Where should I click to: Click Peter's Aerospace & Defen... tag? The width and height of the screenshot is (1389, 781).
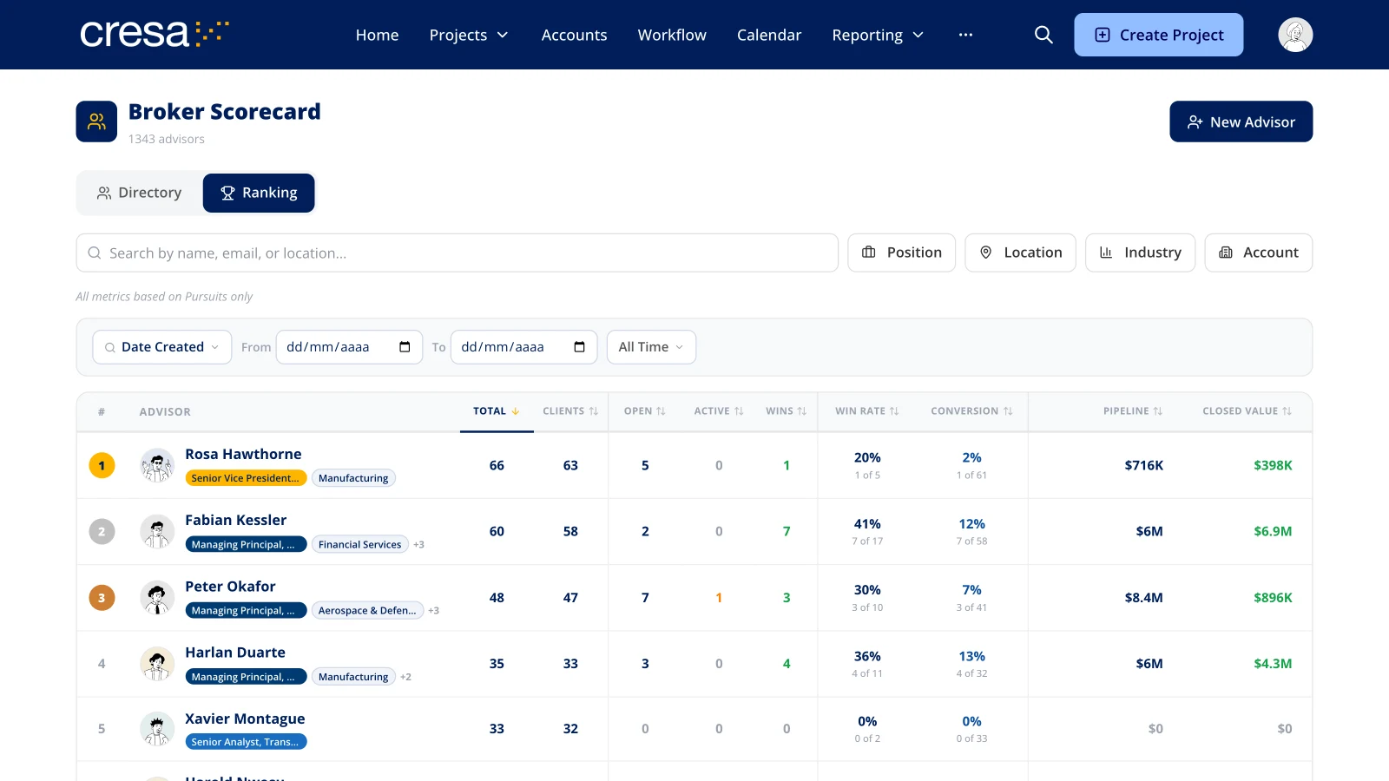tap(367, 610)
